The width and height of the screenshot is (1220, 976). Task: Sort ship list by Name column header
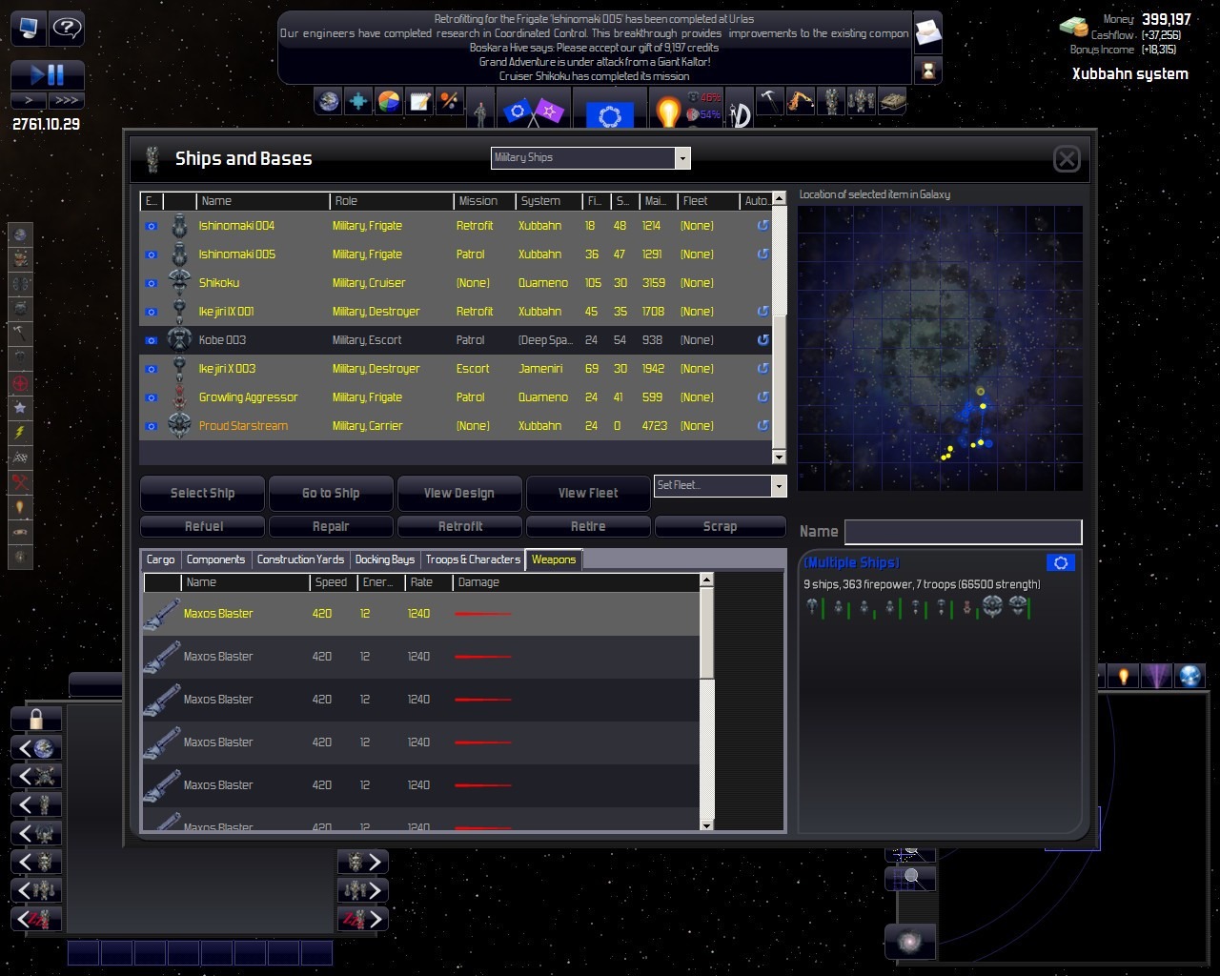262,201
